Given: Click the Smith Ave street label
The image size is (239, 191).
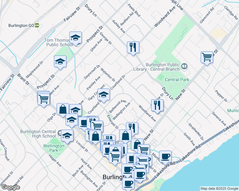Looking at the screenshot, I should click(x=189, y=139).
